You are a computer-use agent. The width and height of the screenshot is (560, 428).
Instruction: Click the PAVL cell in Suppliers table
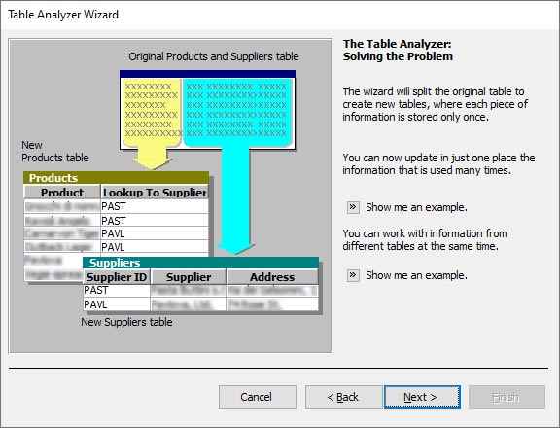[x=117, y=304]
